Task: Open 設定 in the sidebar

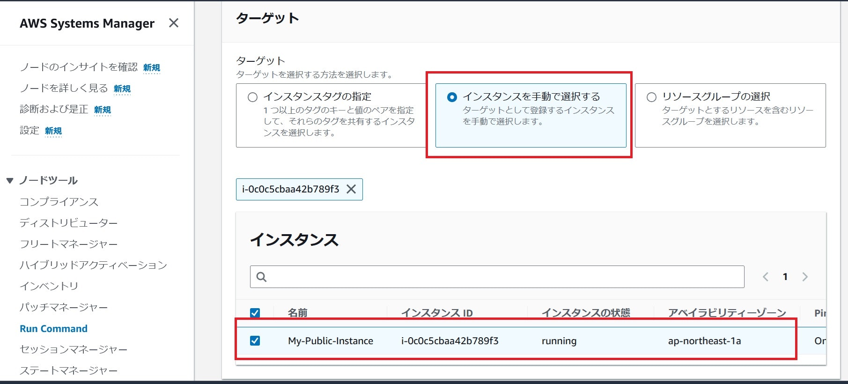Action: click(x=29, y=130)
